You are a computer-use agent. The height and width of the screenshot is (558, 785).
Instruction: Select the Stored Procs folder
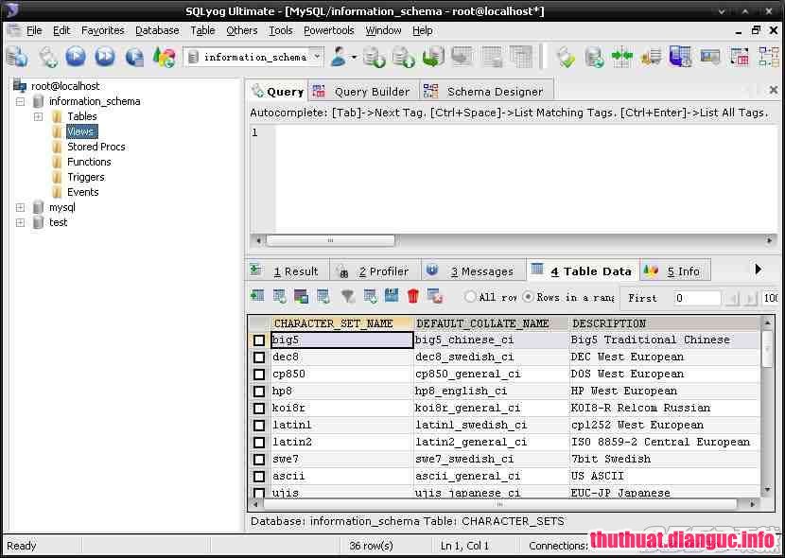point(96,147)
